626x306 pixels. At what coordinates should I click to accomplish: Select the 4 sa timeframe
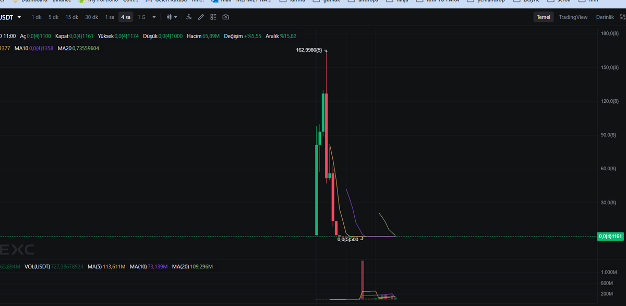(126, 17)
